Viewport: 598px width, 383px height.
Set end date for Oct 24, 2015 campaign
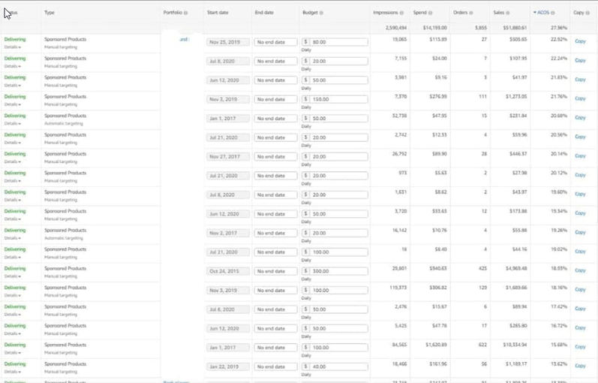275,271
